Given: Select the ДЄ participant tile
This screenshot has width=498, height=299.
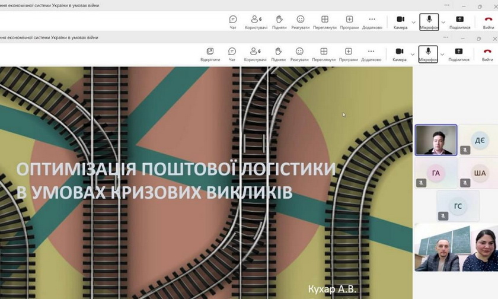Looking at the screenshot, I should tap(479, 140).
